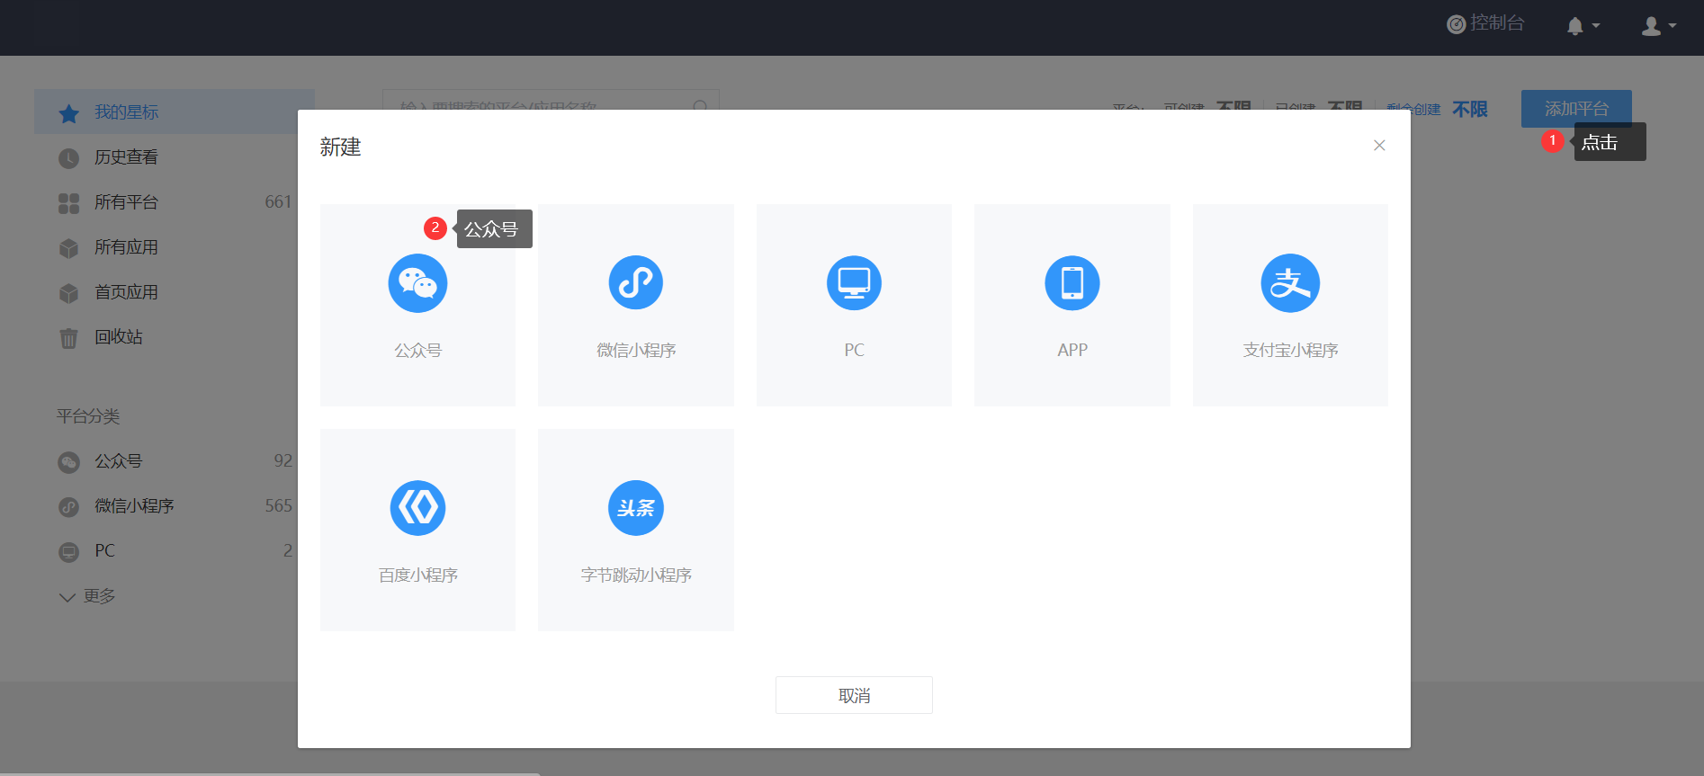Click the 661 count next to 所有平台
Viewport: 1704px width, 776px height.
click(278, 202)
